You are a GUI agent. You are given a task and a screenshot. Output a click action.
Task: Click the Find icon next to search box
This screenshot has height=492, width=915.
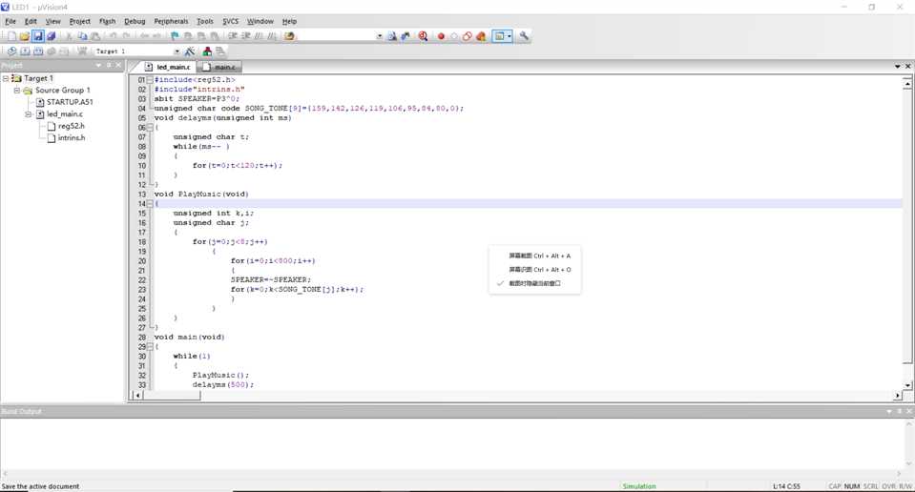(392, 36)
